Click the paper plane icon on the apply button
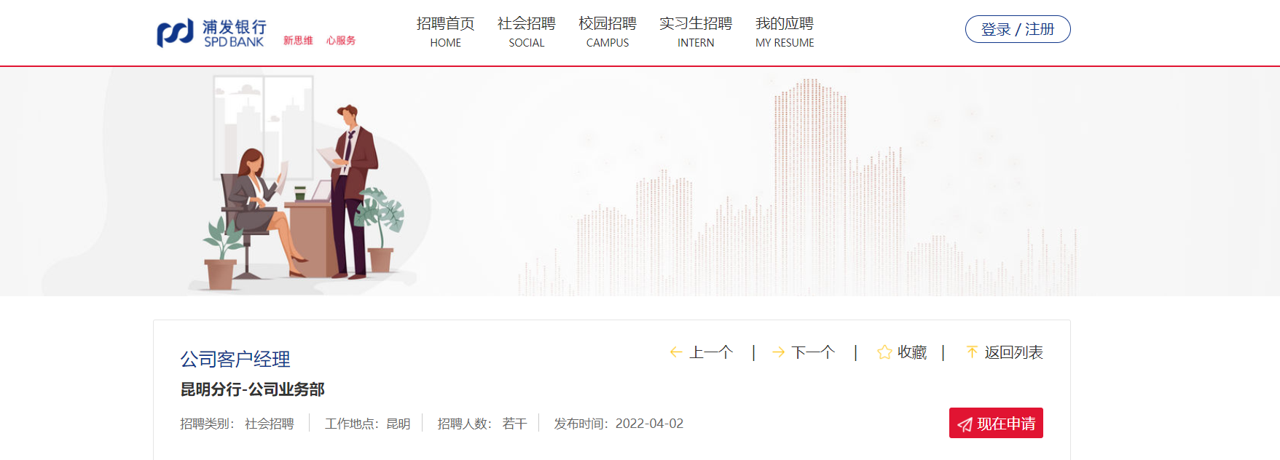 (x=965, y=424)
